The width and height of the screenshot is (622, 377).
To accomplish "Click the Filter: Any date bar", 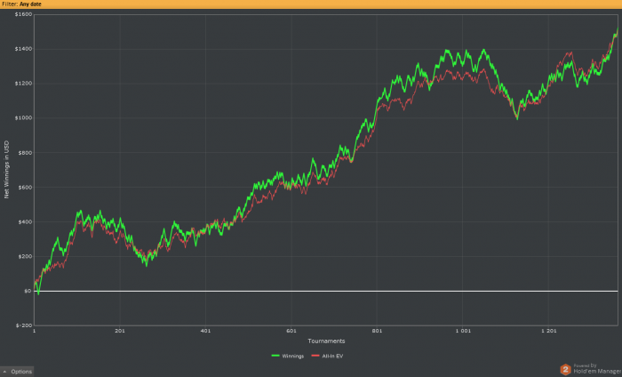I will [x=311, y=4].
